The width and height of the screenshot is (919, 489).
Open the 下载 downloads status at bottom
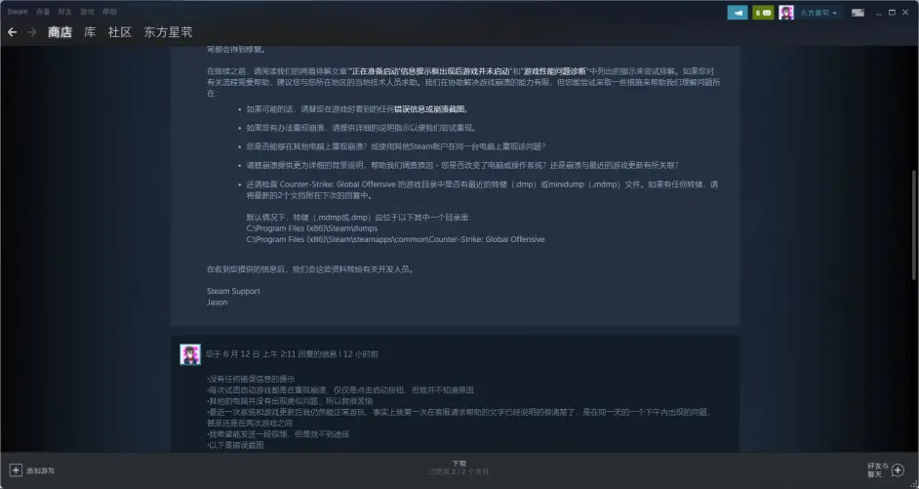pyautogui.click(x=459, y=464)
